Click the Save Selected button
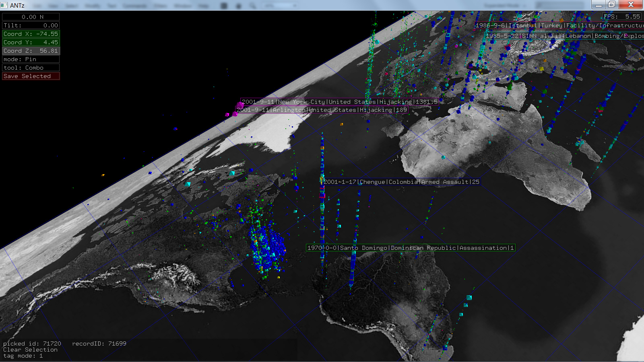The image size is (644, 362). [x=31, y=76]
